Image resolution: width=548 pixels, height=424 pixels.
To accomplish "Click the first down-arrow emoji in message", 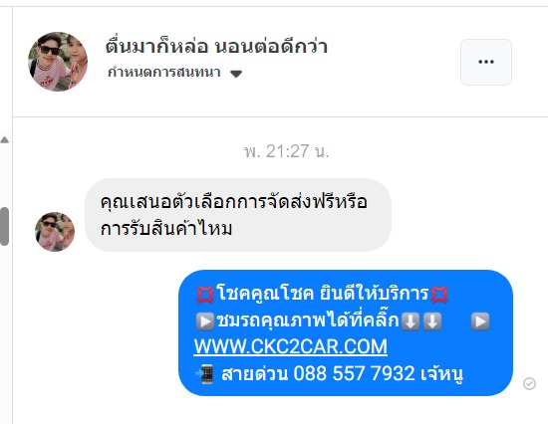I will (411, 321).
